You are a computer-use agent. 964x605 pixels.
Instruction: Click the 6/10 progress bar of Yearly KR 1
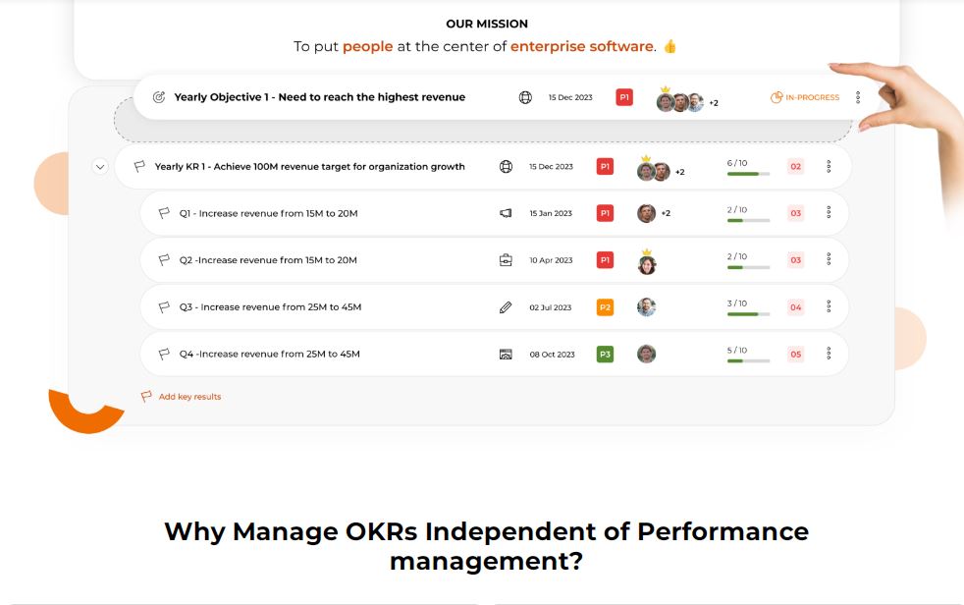pos(748,174)
